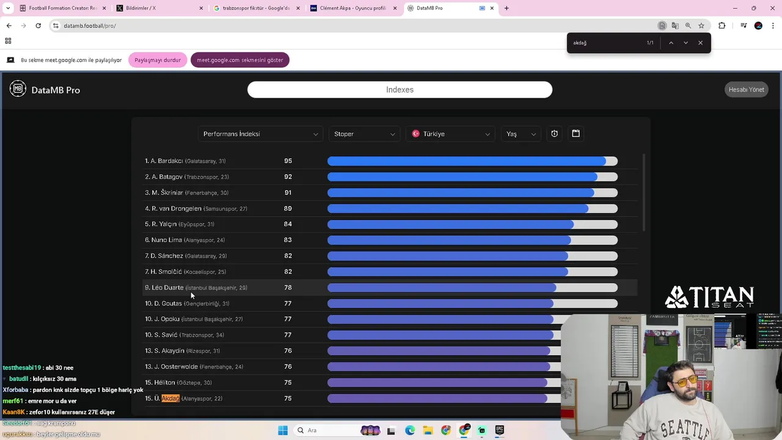Open the Chrome apps grid icon
This screenshot has height=440, width=782.
(x=8, y=41)
